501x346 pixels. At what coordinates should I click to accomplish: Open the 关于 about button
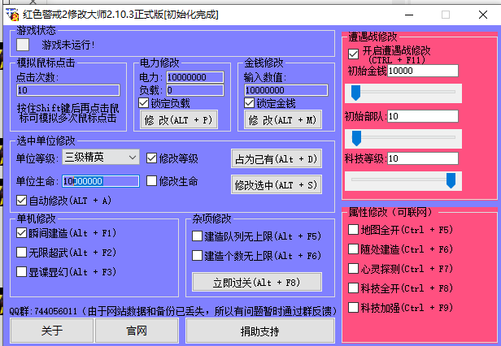point(52,331)
